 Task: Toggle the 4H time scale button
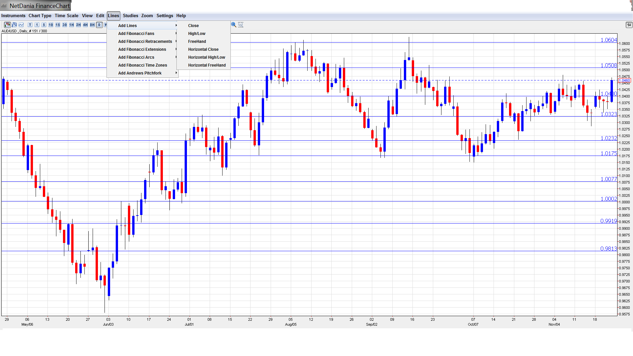click(x=85, y=25)
